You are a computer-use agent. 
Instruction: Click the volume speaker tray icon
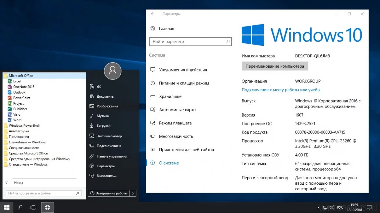(331, 208)
